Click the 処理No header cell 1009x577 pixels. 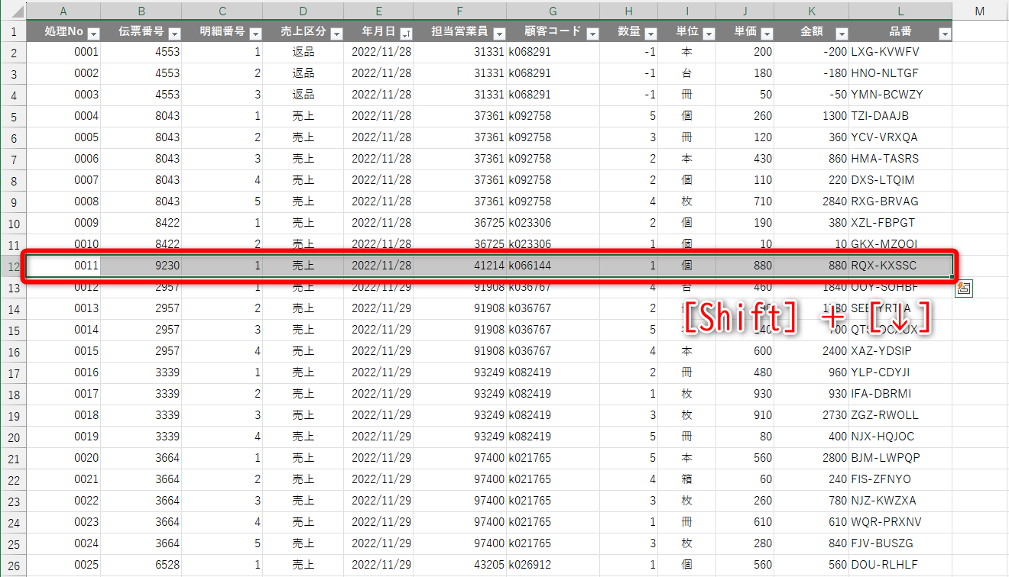(x=63, y=32)
